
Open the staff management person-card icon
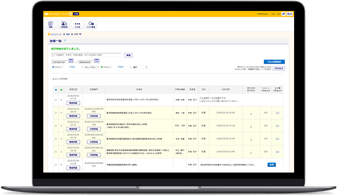(64, 24)
